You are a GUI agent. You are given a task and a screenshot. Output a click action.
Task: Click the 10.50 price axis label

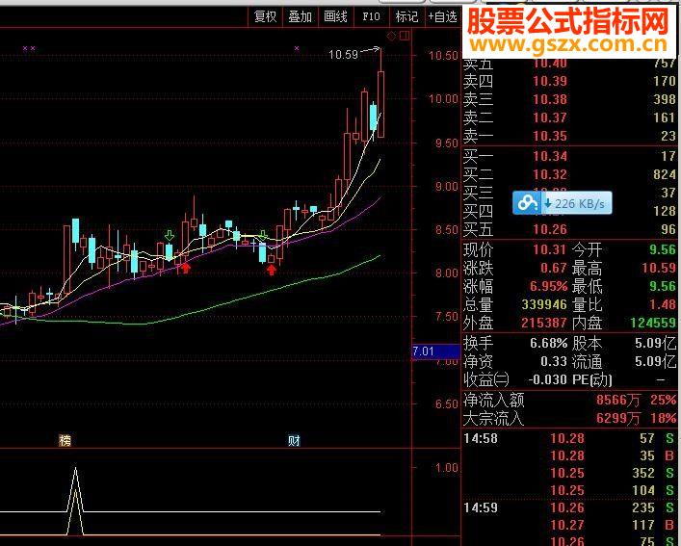443,56
